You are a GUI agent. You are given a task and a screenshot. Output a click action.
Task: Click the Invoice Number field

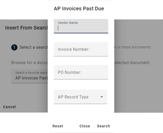point(81,49)
